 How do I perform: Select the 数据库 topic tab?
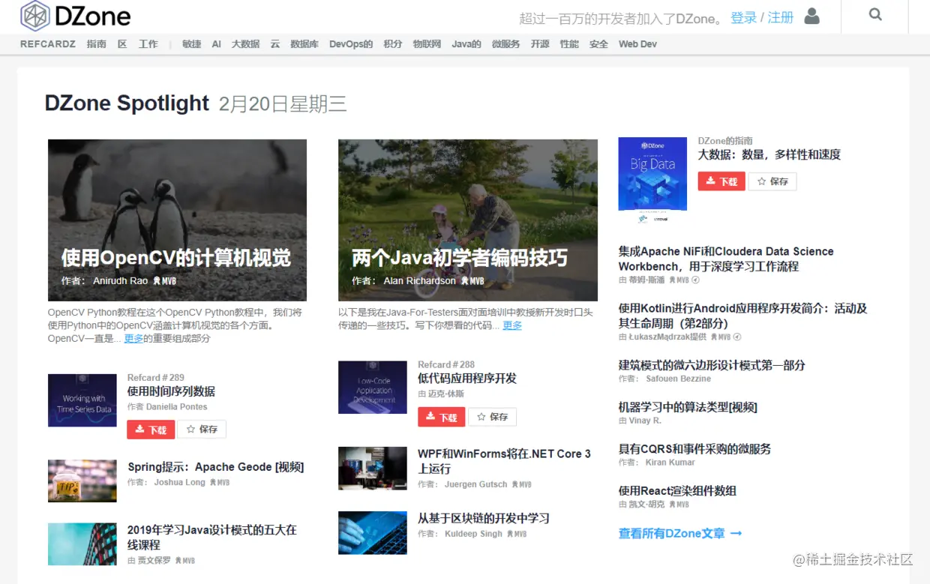pos(304,44)
